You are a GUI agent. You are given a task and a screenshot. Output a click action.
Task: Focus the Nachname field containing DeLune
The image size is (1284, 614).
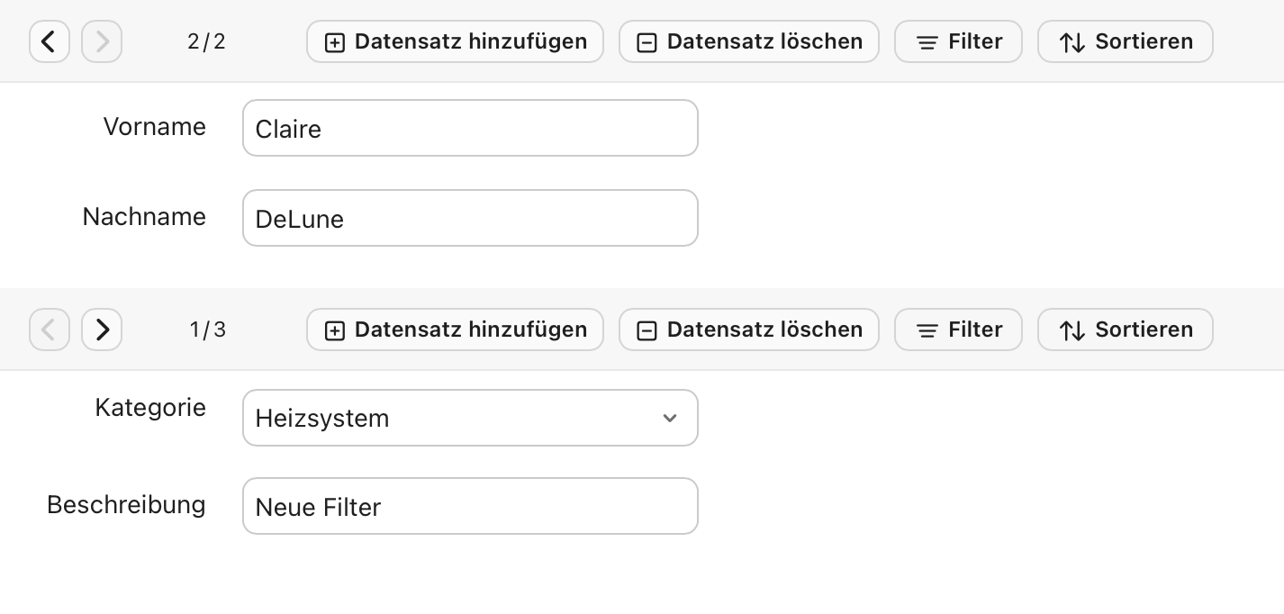coord(469,218)
